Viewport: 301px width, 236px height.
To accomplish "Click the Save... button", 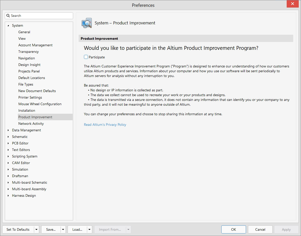I will click(51, 229).
